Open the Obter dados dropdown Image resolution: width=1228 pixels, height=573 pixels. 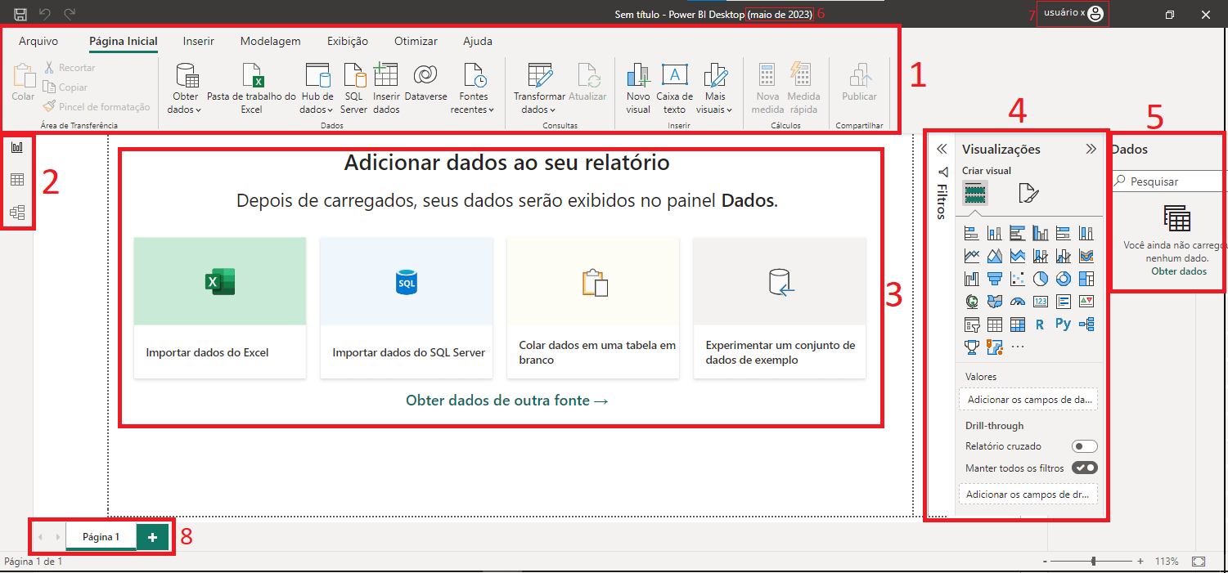click(186, 88)
